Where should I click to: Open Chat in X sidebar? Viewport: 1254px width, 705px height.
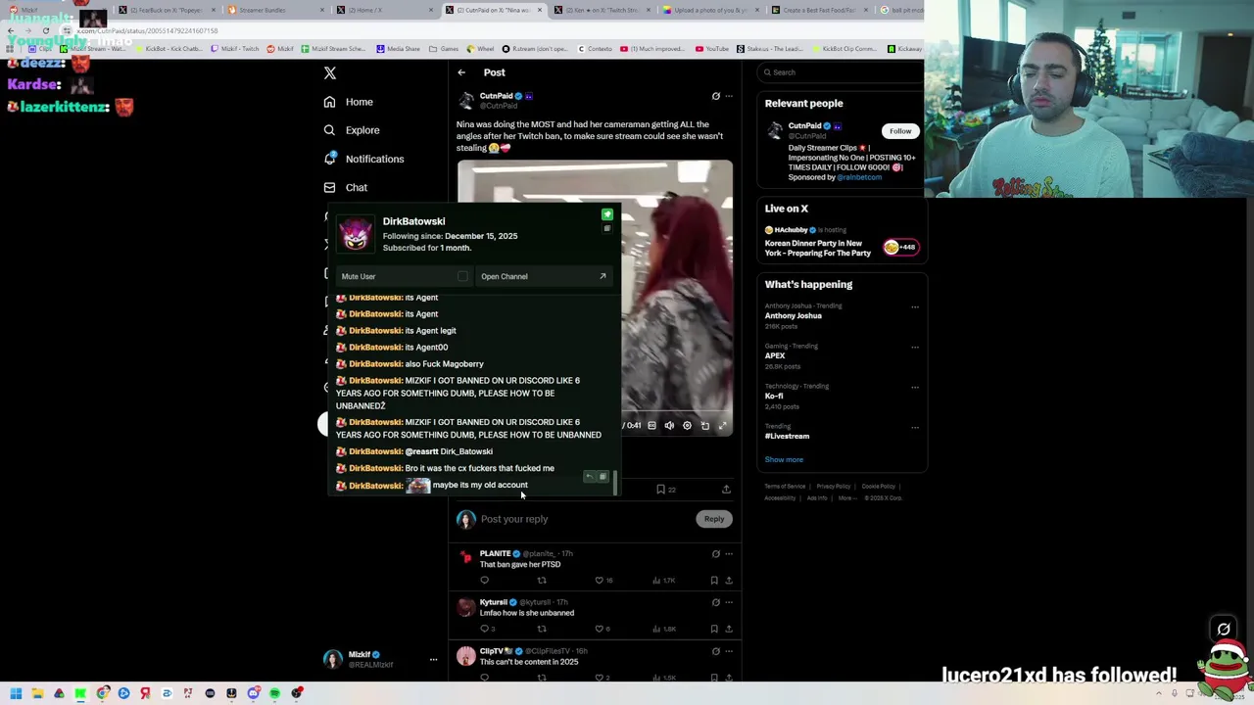[345, 187]
